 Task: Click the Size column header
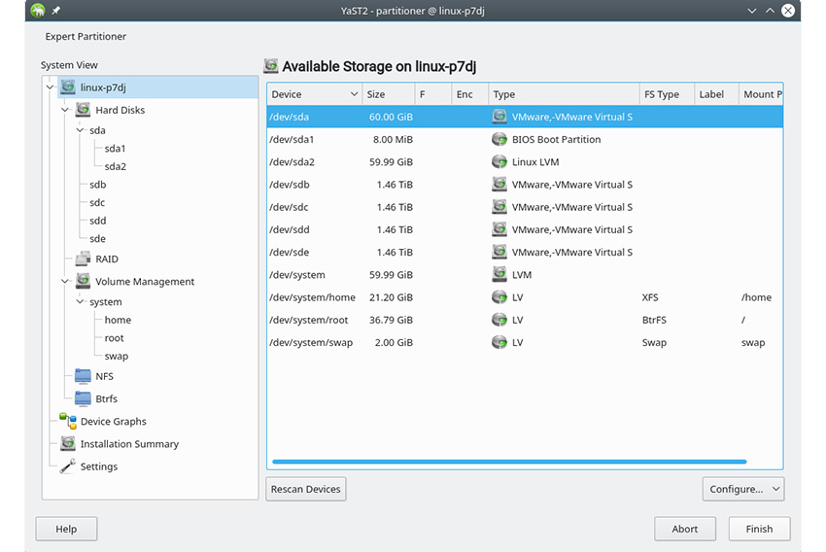387,94
